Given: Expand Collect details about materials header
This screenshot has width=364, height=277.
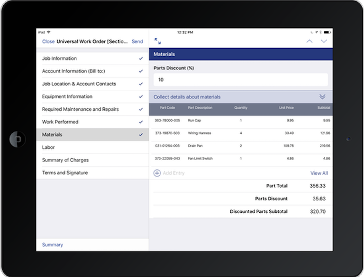Looking at the screenshot, I should coord(187,97).
